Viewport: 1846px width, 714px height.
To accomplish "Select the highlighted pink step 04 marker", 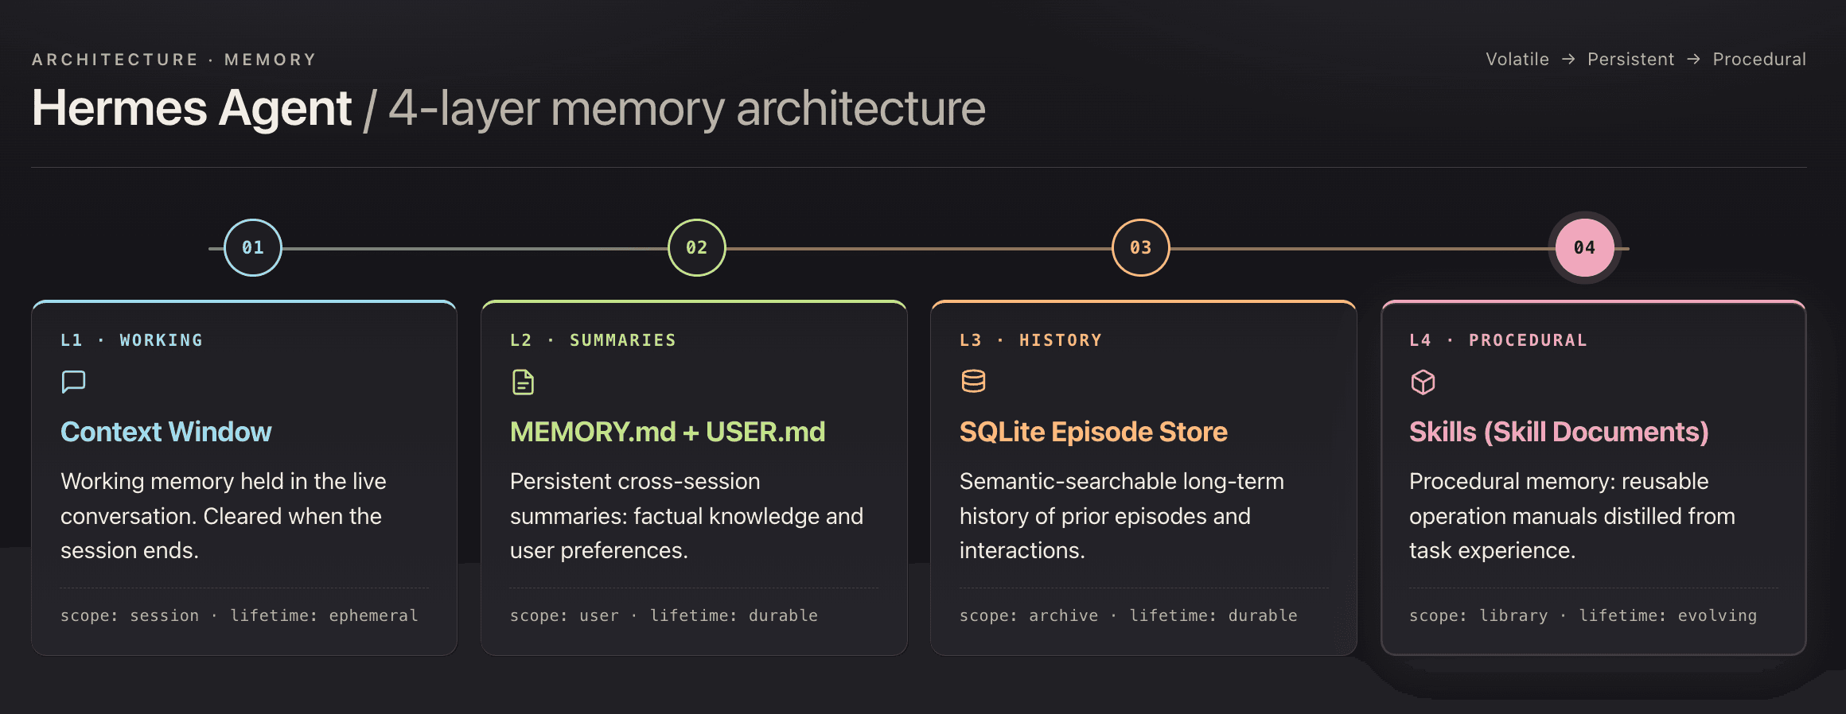I will [1584, 248].
